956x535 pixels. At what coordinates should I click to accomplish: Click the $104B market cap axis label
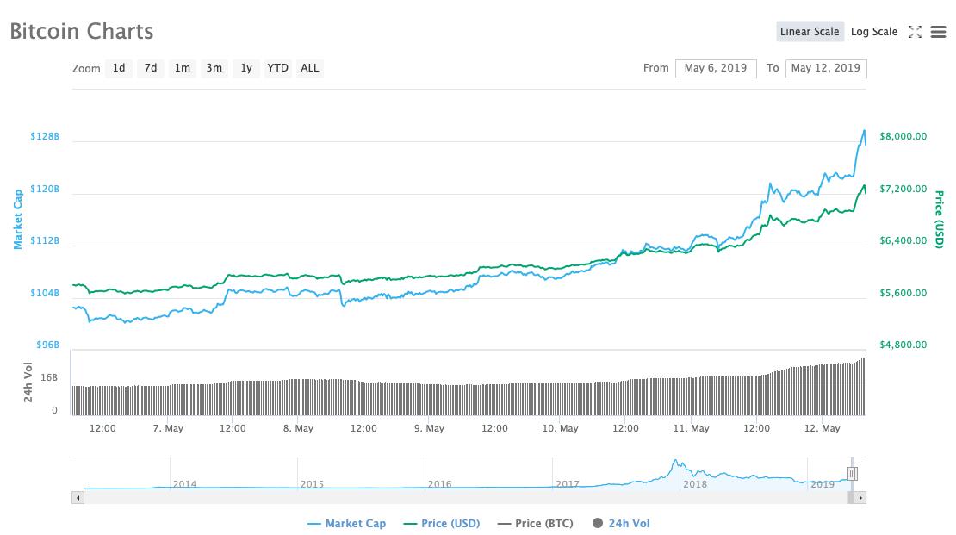[45, 293]
